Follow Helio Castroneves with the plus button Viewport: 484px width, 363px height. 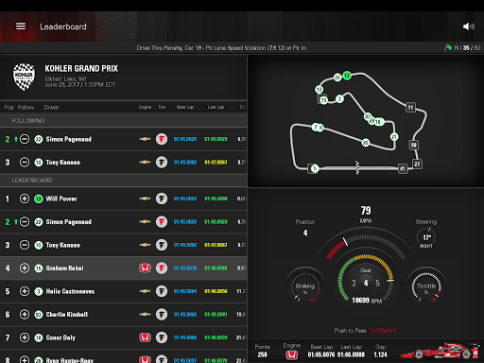[x=25, y=291]
